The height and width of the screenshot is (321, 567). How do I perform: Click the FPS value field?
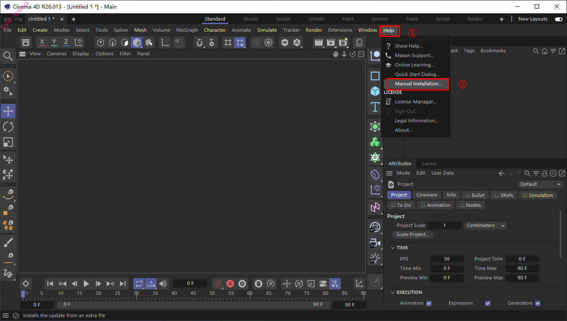[x=447, y=259]
